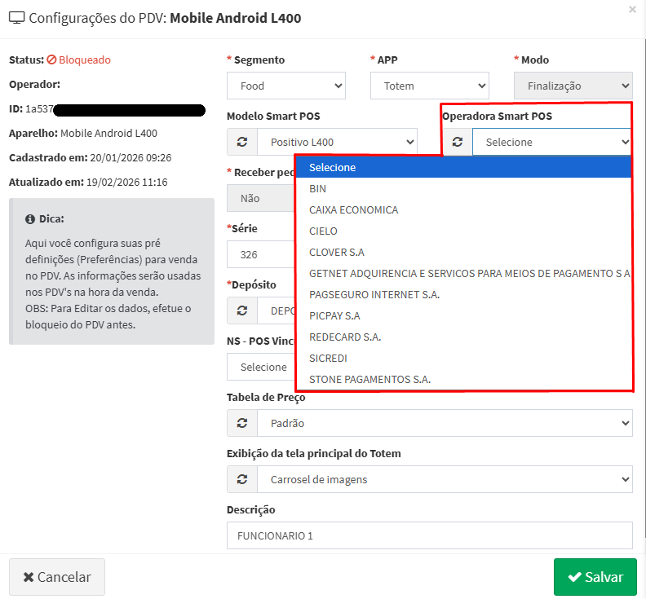The image size is (646, 599).
Task: Click the green Salvar button
Action: [595, 577]
